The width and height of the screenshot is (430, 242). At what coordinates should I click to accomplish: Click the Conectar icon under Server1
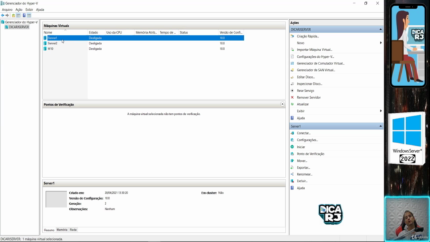pyautogui.click(x=292, y=133)
